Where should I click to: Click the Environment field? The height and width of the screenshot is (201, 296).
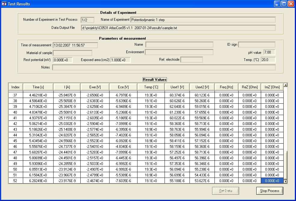179,52
